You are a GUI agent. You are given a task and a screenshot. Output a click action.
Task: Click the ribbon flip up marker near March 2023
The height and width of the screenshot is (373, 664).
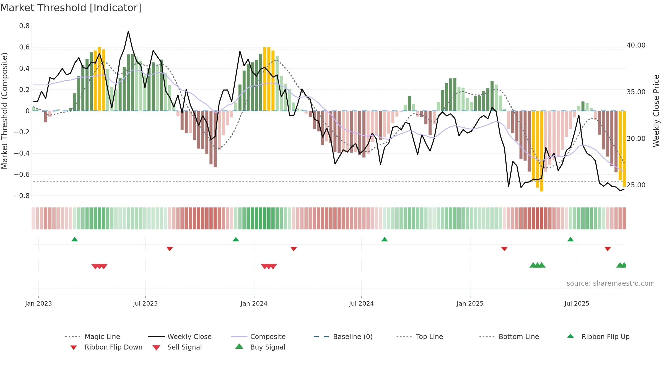[x=75, y=239]
